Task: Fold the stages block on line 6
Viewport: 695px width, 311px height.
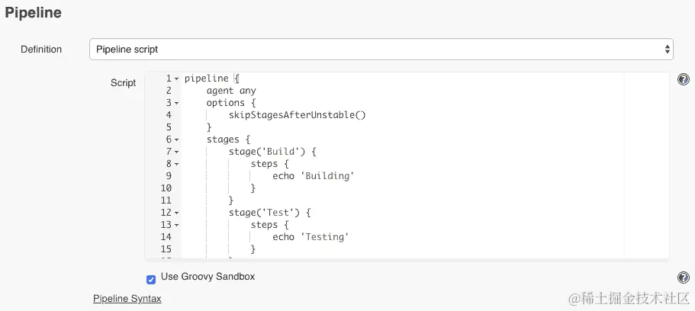Action: [177, 139]
